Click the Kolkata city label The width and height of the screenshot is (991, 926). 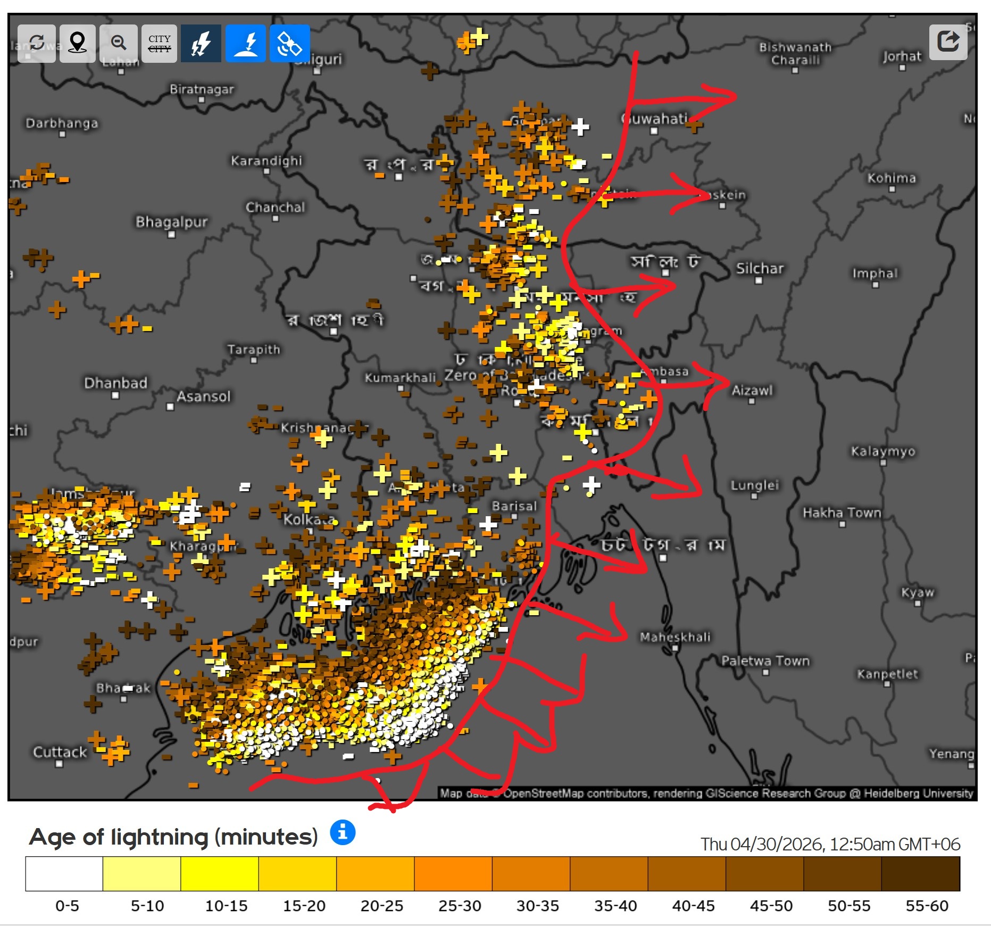(x=309, y=519)
